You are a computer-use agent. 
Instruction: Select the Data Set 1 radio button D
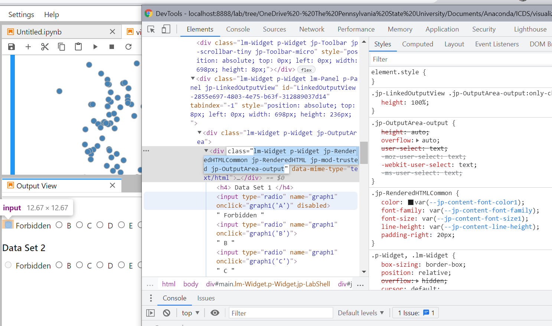(x=100, y=225)
